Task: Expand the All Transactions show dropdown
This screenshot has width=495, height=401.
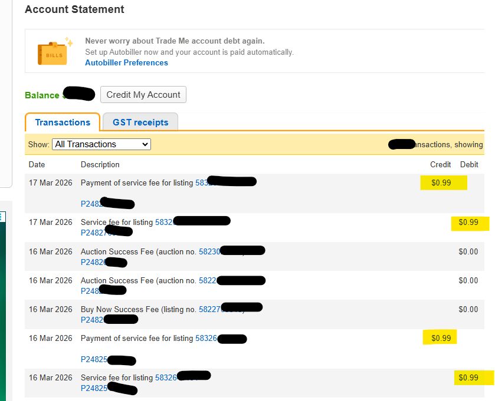Action: (101, 144)
